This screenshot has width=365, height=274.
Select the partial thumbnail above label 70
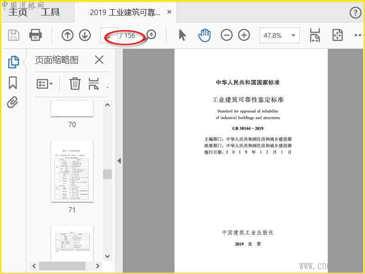click(x=72, y=108)
